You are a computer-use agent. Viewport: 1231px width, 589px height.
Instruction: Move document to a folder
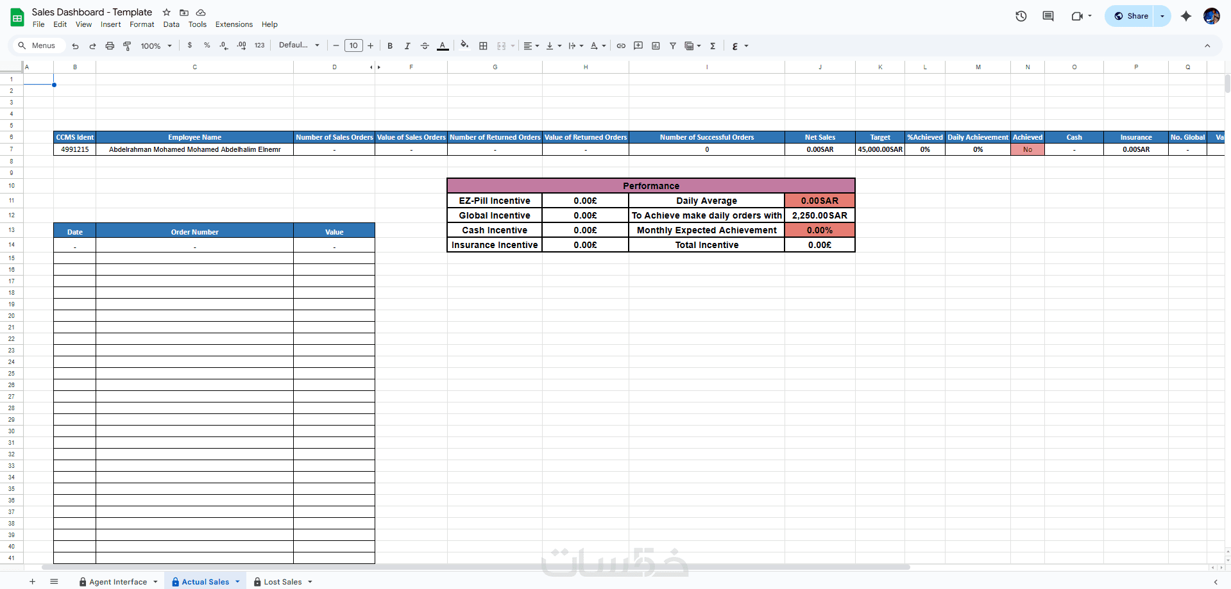point(184,12)
